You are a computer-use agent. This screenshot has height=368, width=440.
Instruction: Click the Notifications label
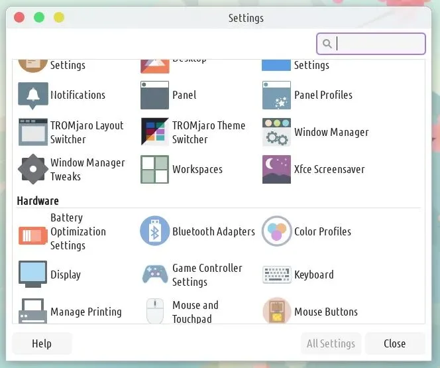coord(78,95)
